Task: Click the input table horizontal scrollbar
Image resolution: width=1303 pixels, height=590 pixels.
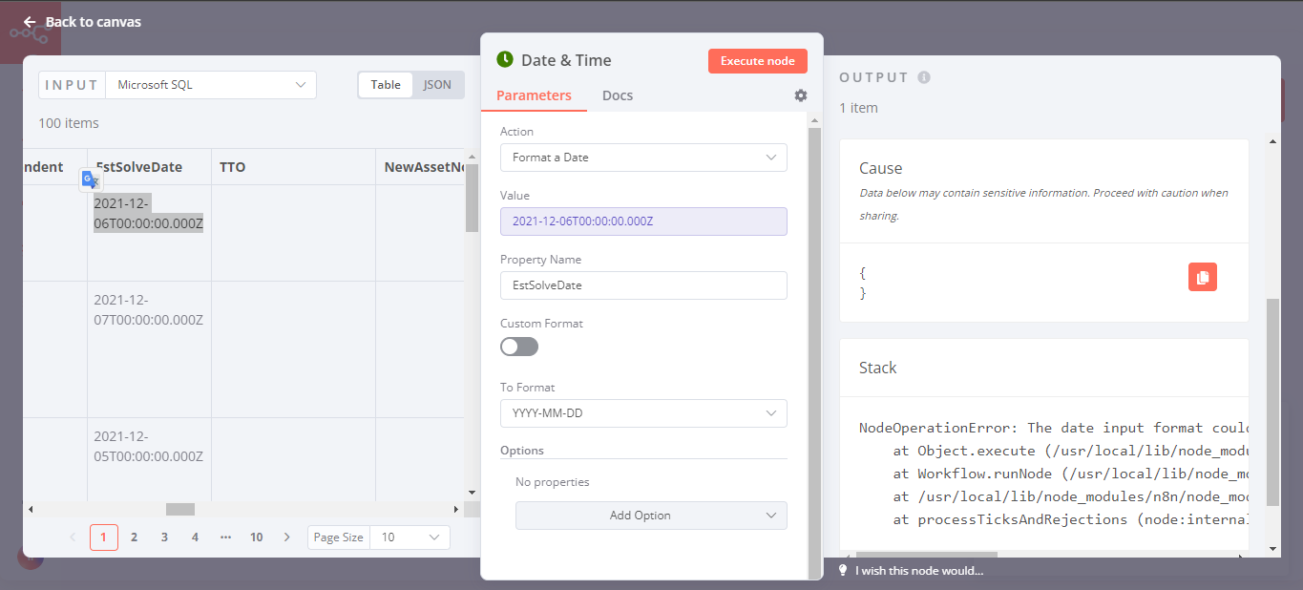Action: click(180, 510)
